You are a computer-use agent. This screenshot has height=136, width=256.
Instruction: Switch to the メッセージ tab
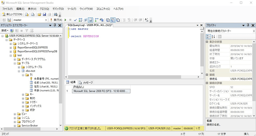(86, 82)
